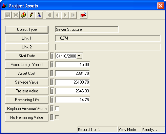Open the Start Date dropdown arrow
This screenshot has height=134, width=166.
79,56
